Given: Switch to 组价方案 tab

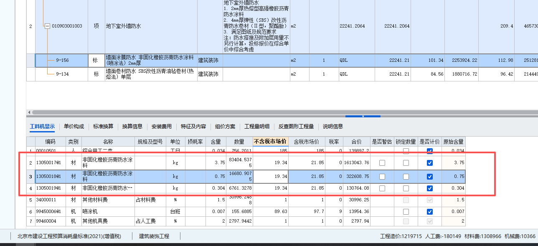Looking at the screenshot, I should (225, 126).
